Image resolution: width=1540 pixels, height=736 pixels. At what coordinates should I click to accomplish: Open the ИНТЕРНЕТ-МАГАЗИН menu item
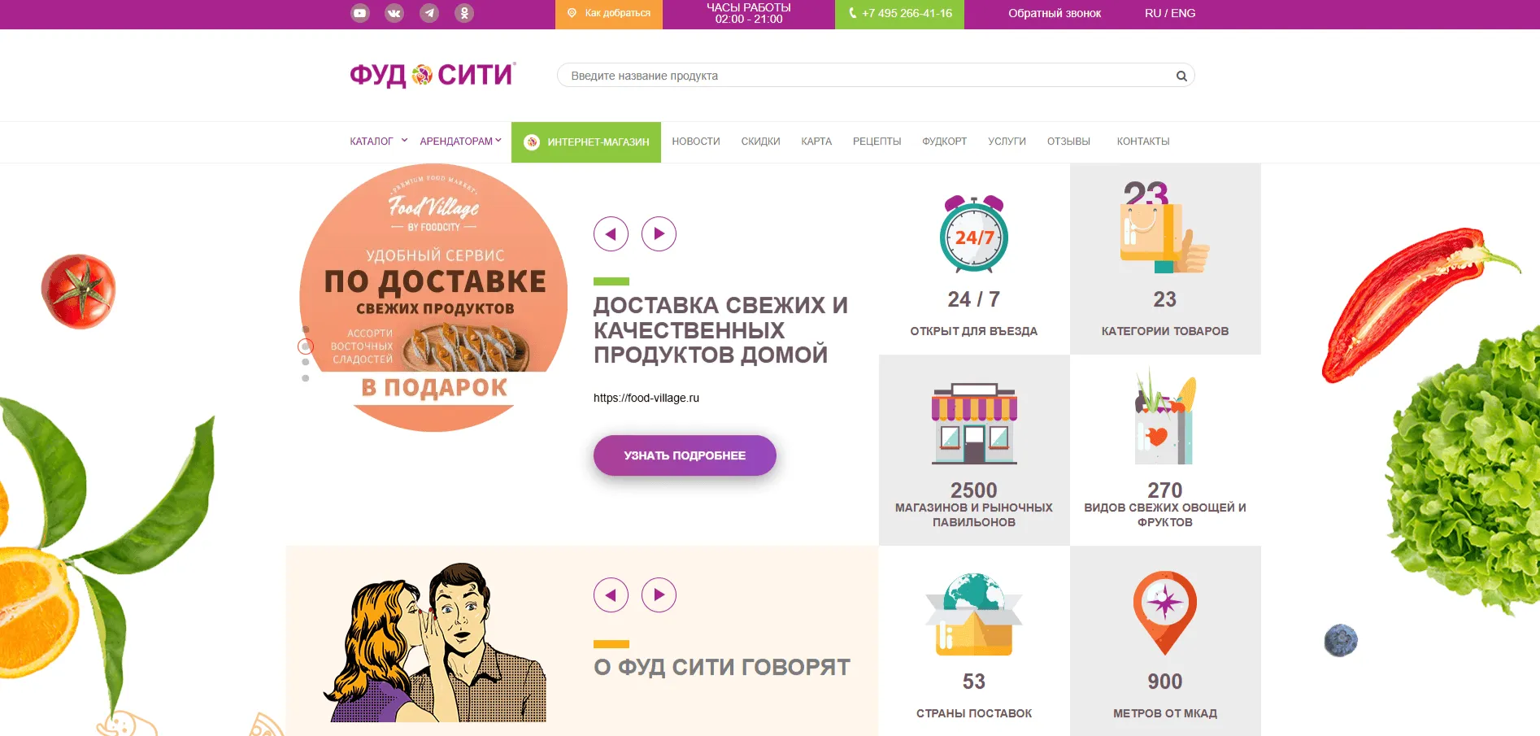[x=586, y=142]
